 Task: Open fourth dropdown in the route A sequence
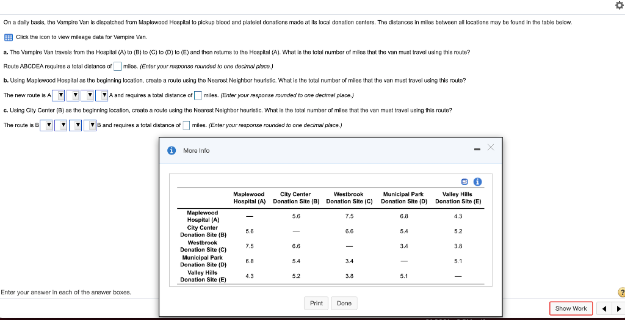pyautogui.click(x=102, y=95)
